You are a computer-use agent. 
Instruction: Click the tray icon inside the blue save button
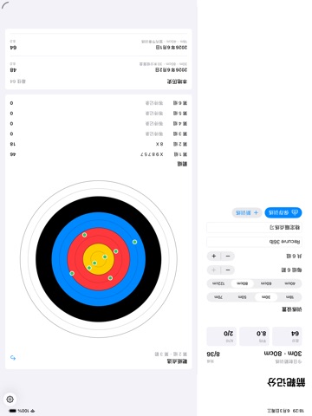295,212
